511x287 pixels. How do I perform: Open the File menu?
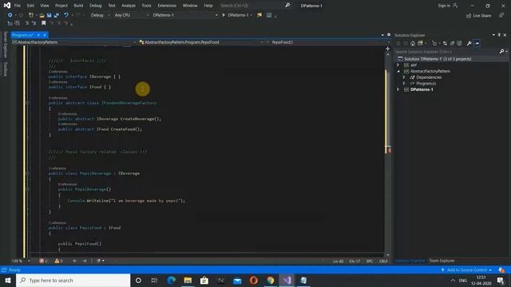[18, 6]
